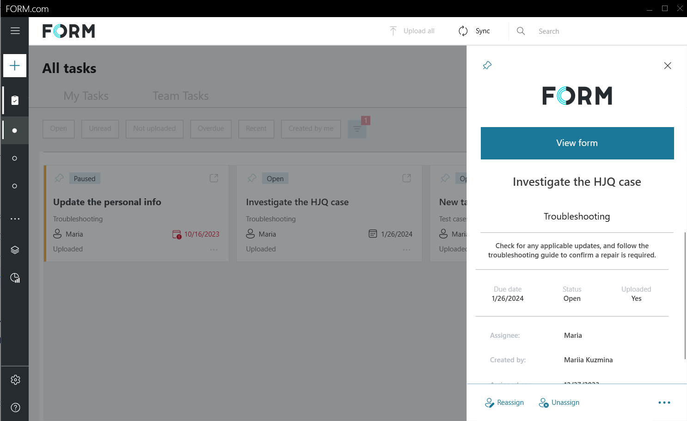Click the plus icon to add new
Screen dimensions: 687x421
tap(15, 66)
